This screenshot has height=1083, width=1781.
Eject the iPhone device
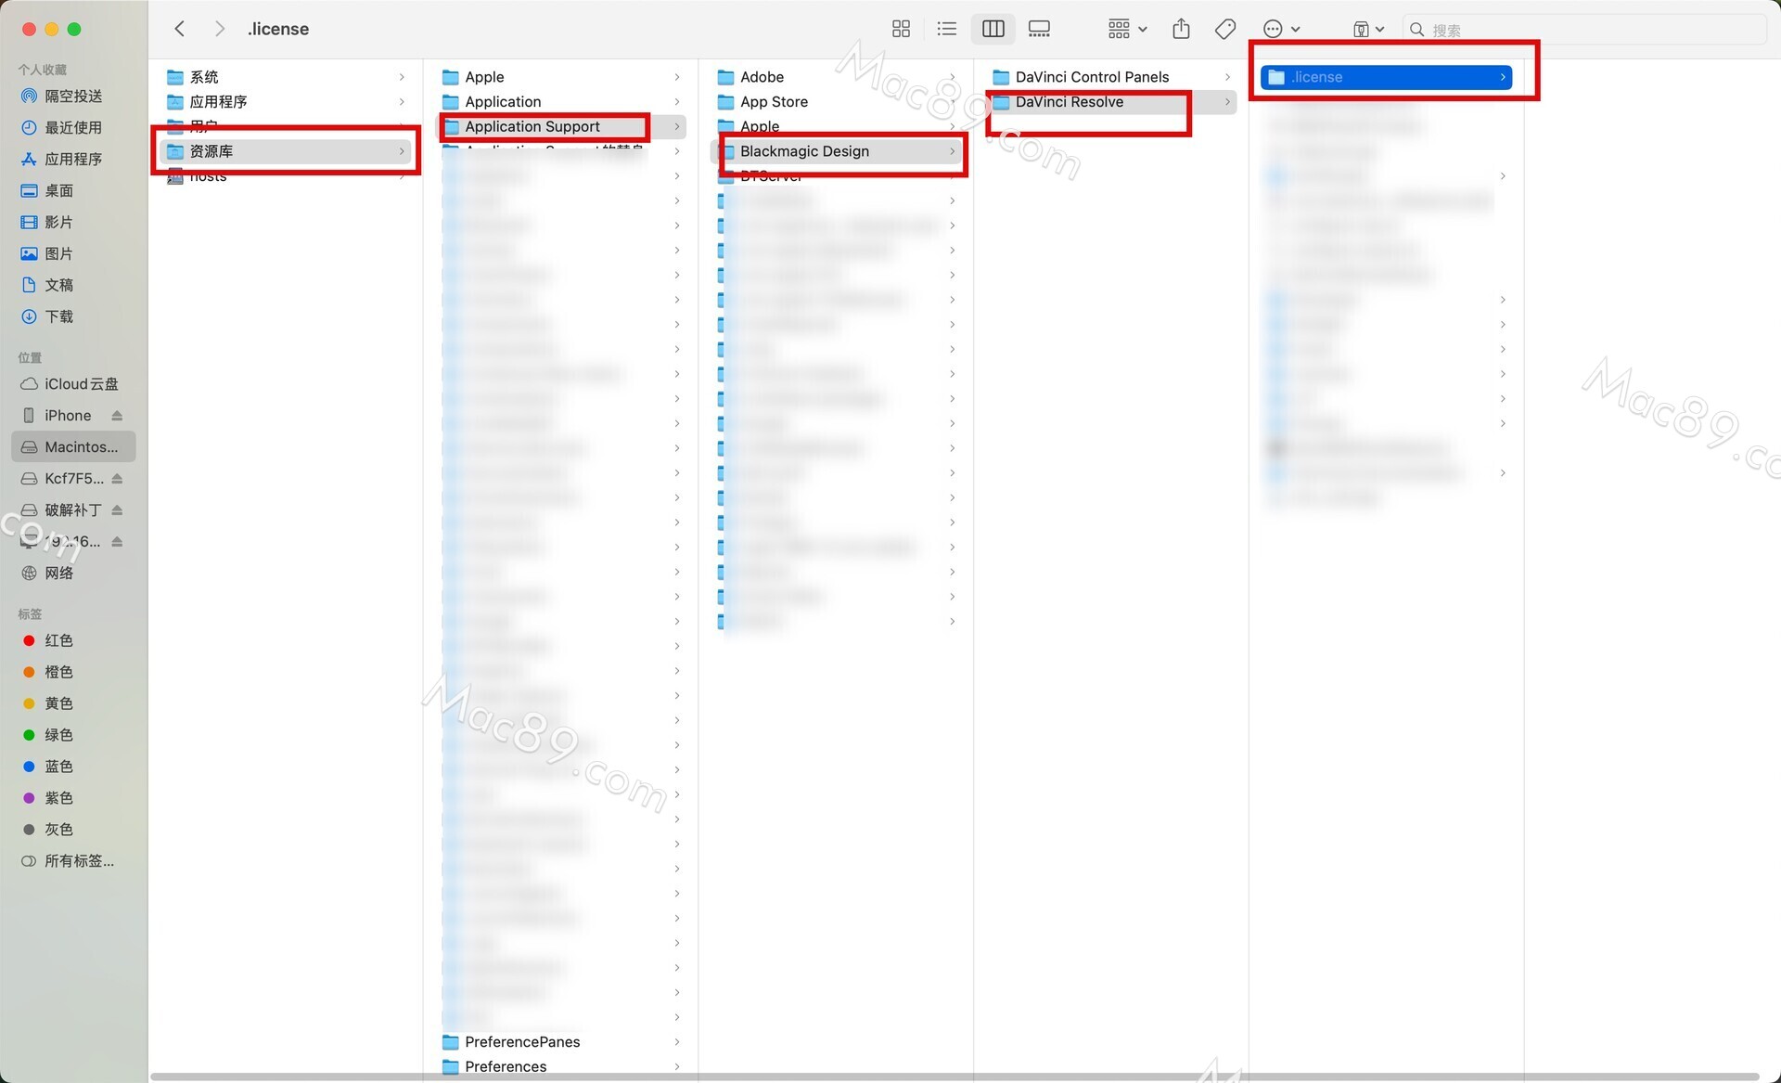pos(117,416)
